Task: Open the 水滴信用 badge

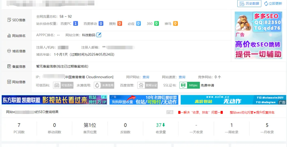Action: click(x=104, y=85)
